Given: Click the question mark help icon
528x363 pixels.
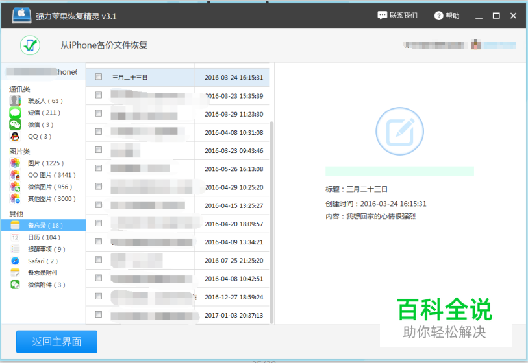Looking at the screenshot, I should click(x=439, y=16).
